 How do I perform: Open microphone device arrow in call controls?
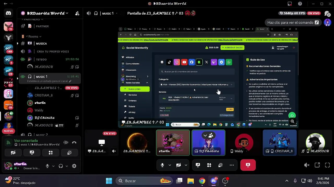[x=170, y=165]
